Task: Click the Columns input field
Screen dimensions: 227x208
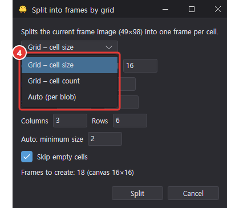Action: [70, 121]
